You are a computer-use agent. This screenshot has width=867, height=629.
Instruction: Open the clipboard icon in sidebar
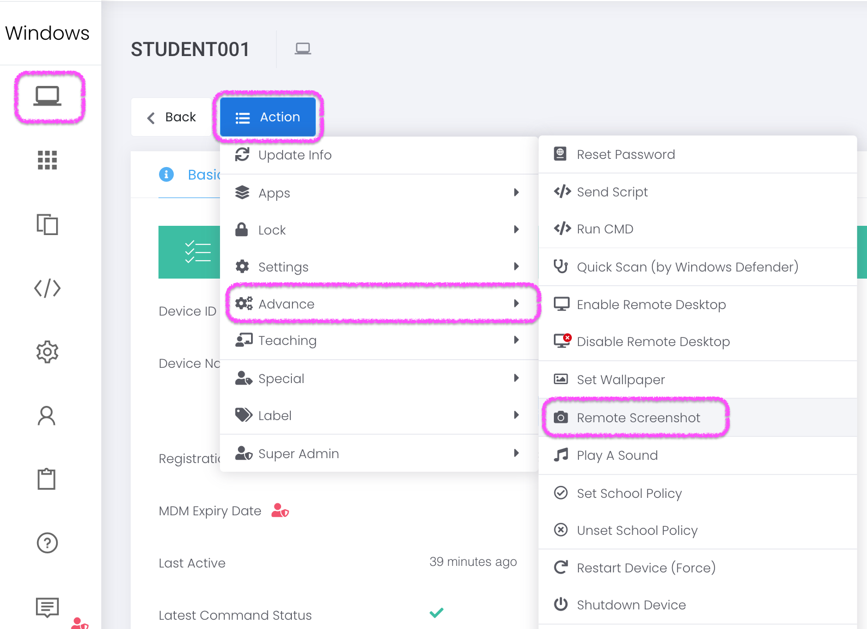click(47, 479)
